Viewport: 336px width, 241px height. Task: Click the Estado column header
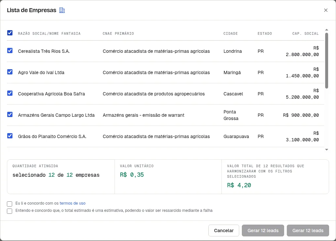[x=265, y=33]
